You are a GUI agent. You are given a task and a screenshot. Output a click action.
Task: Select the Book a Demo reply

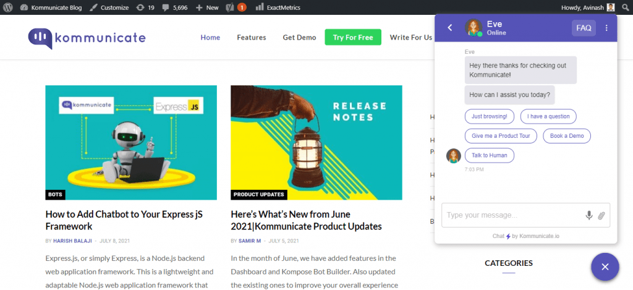pos(567,135)
